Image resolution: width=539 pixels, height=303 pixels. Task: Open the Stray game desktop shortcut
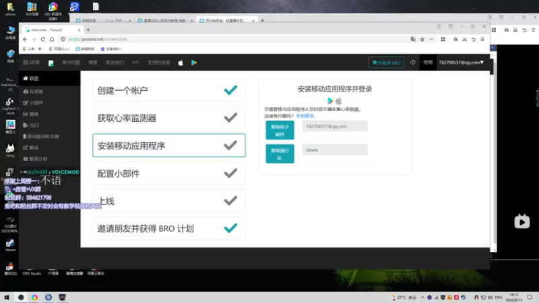10,150
